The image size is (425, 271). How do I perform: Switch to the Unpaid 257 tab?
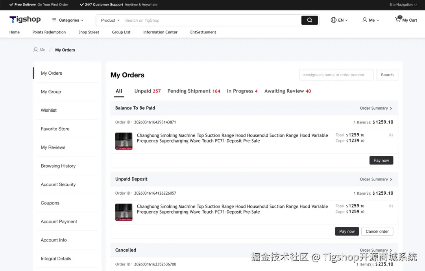click(x=148, y=91)
